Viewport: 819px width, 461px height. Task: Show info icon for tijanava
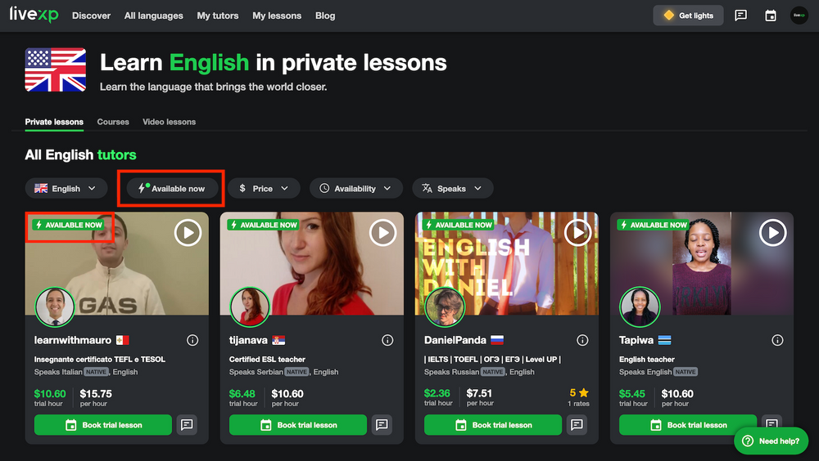click(x=387, y=340)
